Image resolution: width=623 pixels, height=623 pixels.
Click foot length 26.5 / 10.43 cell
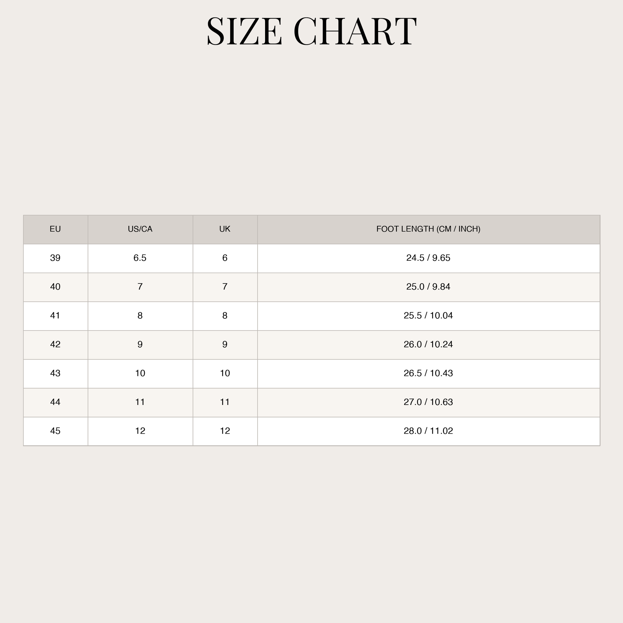click(429, 374)
